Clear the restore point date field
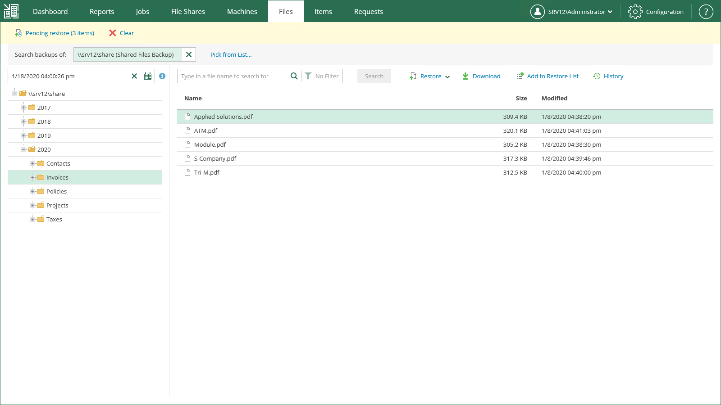The image size is (721, 405). point(134,76)
